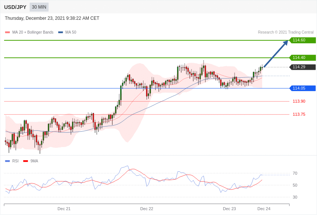The width and height of the screenshot is (317, 215).
Task: Click the RSI legend label
Action: (15, 161)
